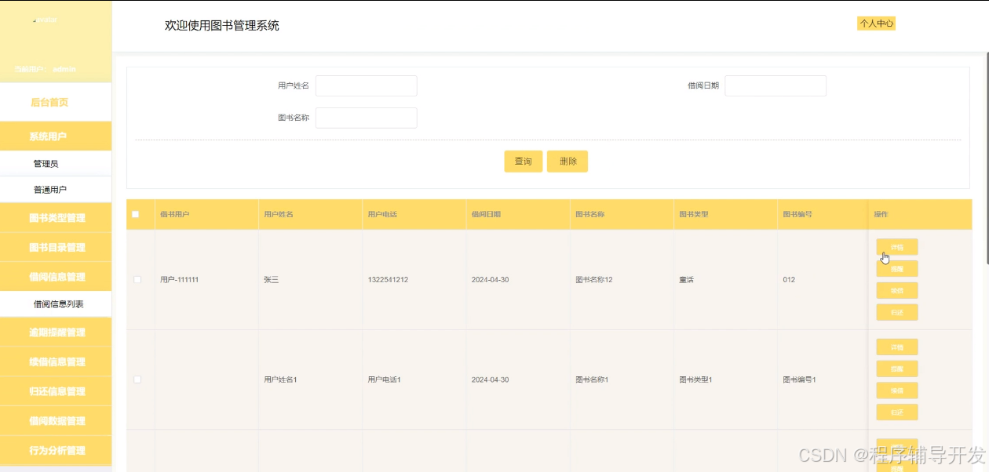This screenshot has width=989, height=472.
Task: Collapse the 借阅信息管理 sidebar section
Action: pyautogui.click(x=57, y=277)
